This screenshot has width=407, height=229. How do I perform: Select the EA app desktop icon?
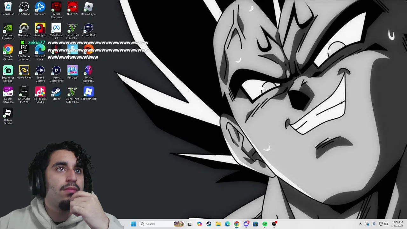click(88, 51)
